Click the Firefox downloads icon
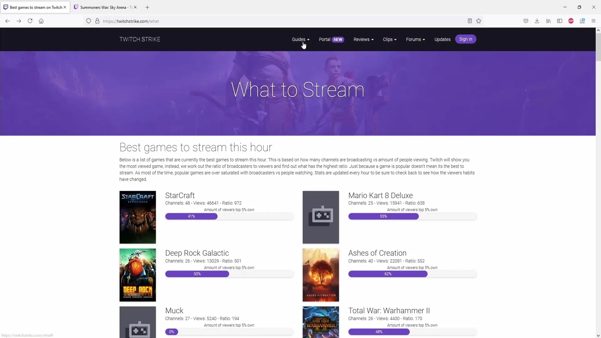The width and height of the screenshot is (601, 338). [x=537, y=21]
